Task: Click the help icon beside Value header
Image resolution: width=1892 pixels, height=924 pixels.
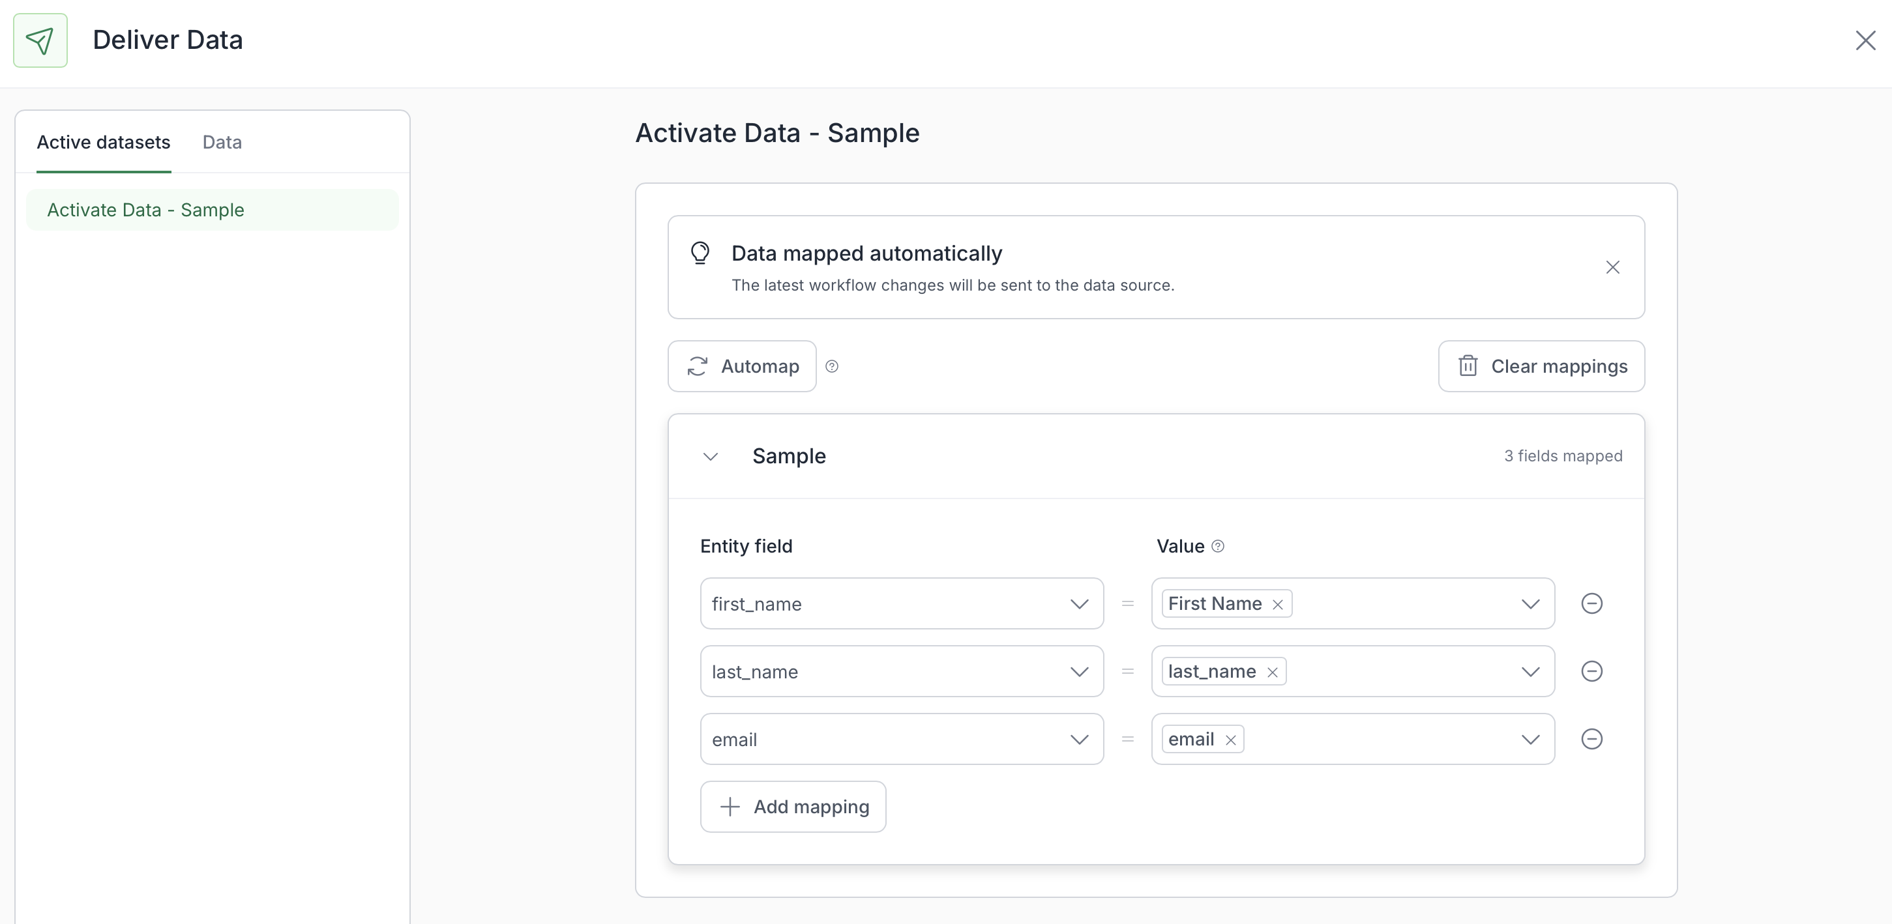Action: (x=1218, y=546)
